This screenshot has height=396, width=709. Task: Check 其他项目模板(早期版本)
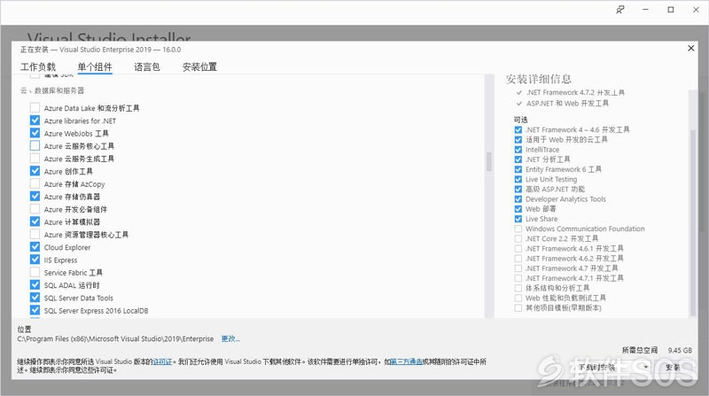518,307
